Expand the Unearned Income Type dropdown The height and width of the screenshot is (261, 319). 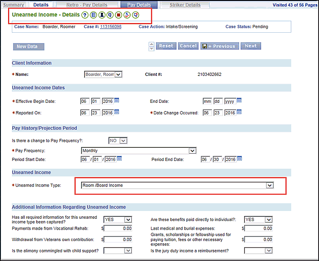tap(269, 186)
